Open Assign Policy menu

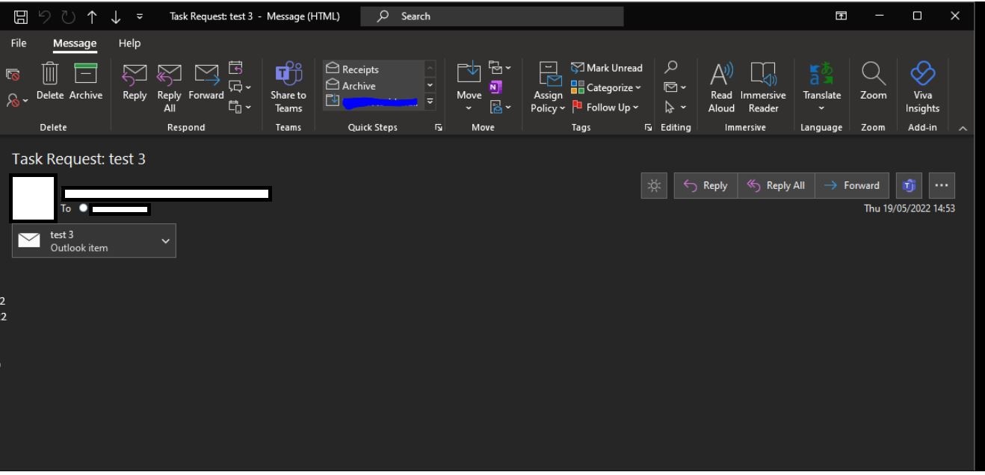click(x=549, y=87)
